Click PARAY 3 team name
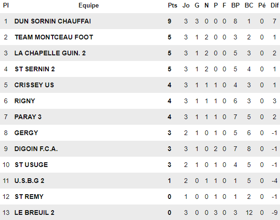Viewport: 280px width, 220px height. click(x=28, y=117)
